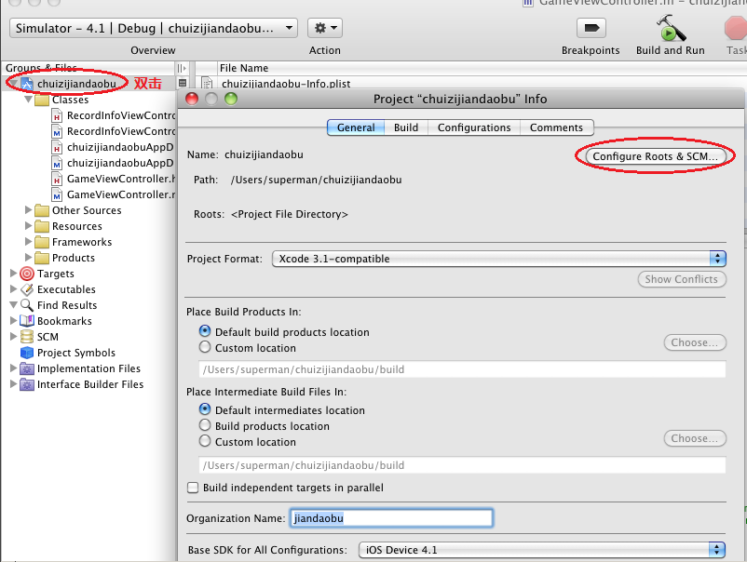The height and width of the screenshot is (562, 747).
Task: Open the Overview configuration popup
Action: pos(154,28)
